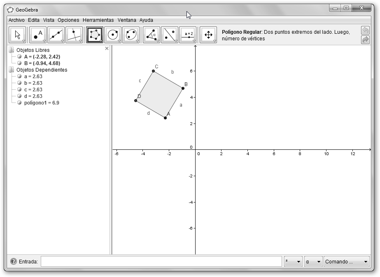Pick the Reflect about line tool

(169, 35)
